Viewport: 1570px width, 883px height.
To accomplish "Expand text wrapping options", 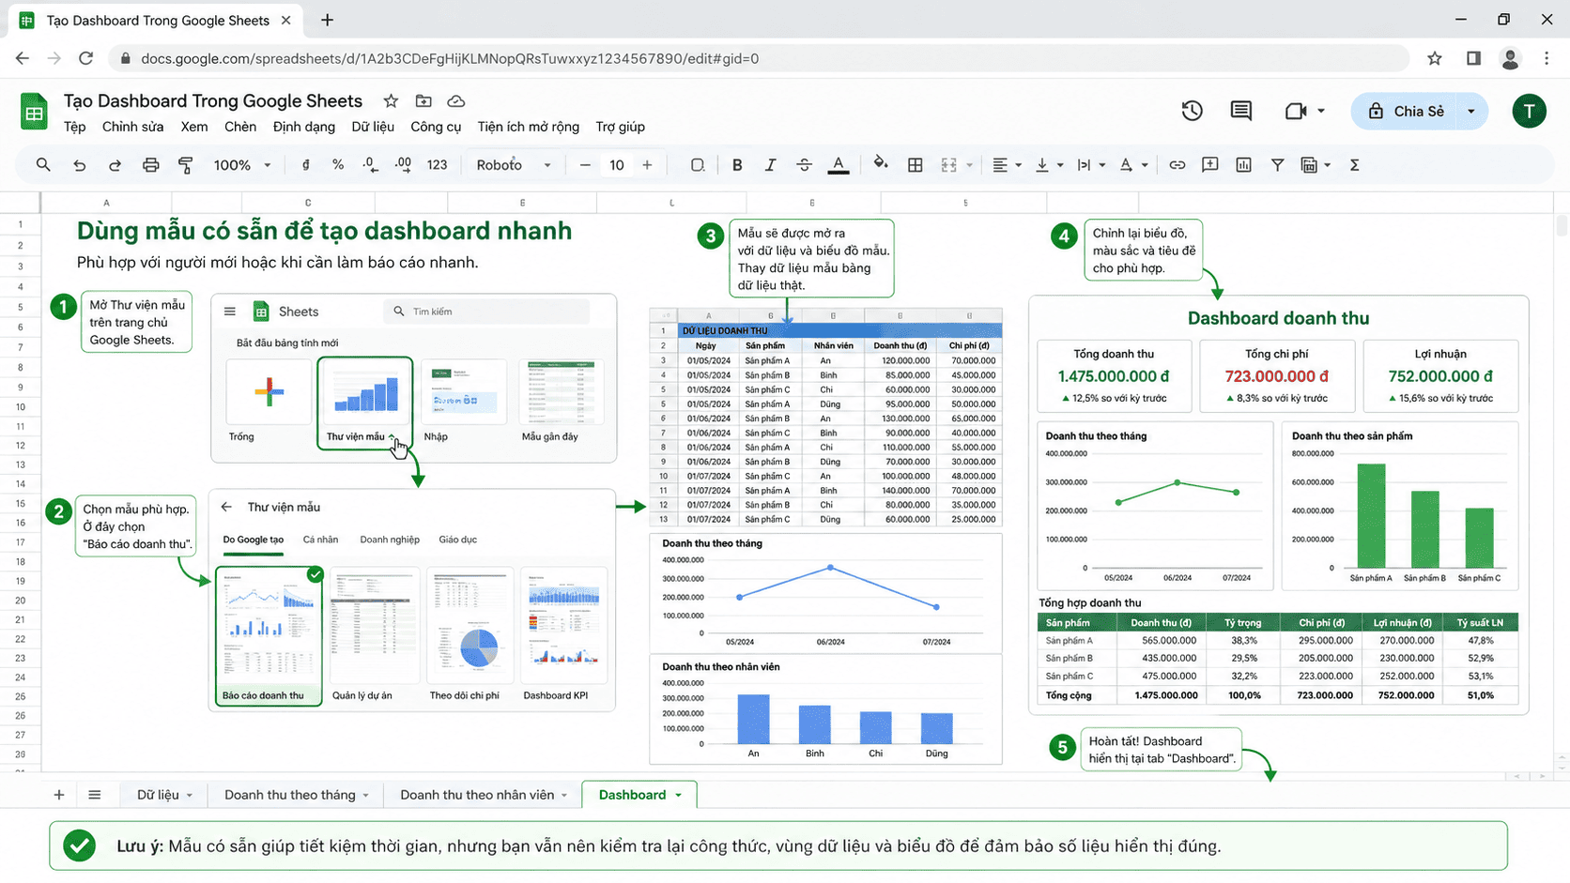I will 1101,165.
